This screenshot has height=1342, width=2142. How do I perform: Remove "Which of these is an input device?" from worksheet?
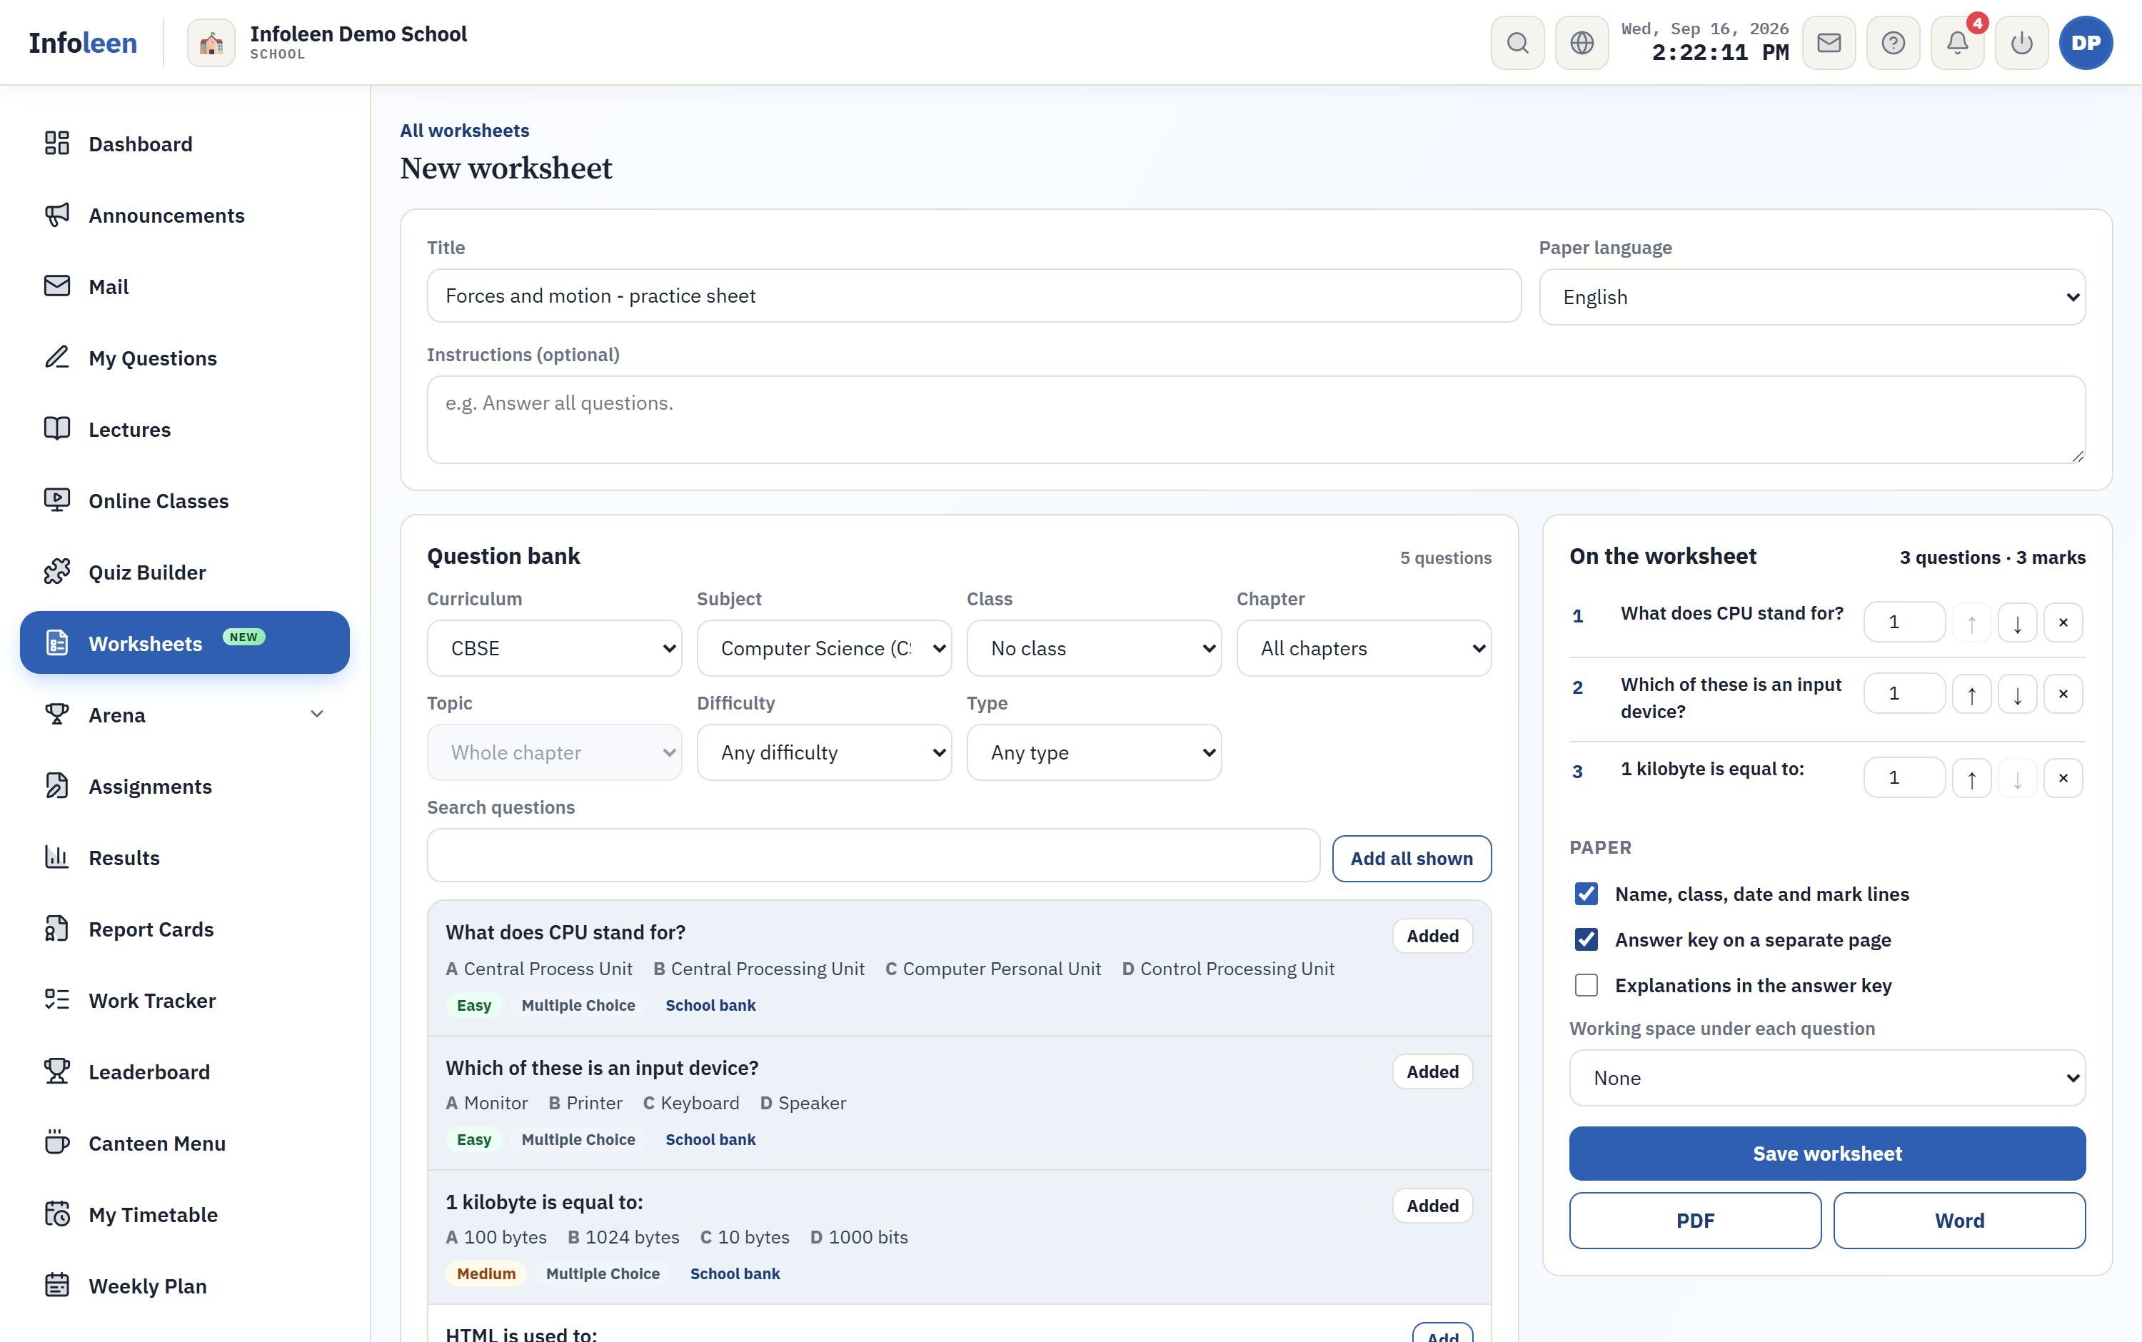point(2063,694)
